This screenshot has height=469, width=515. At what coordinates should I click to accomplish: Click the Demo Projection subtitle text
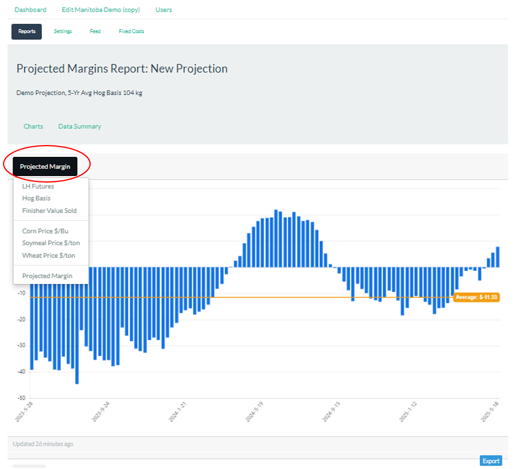point(79,93)
